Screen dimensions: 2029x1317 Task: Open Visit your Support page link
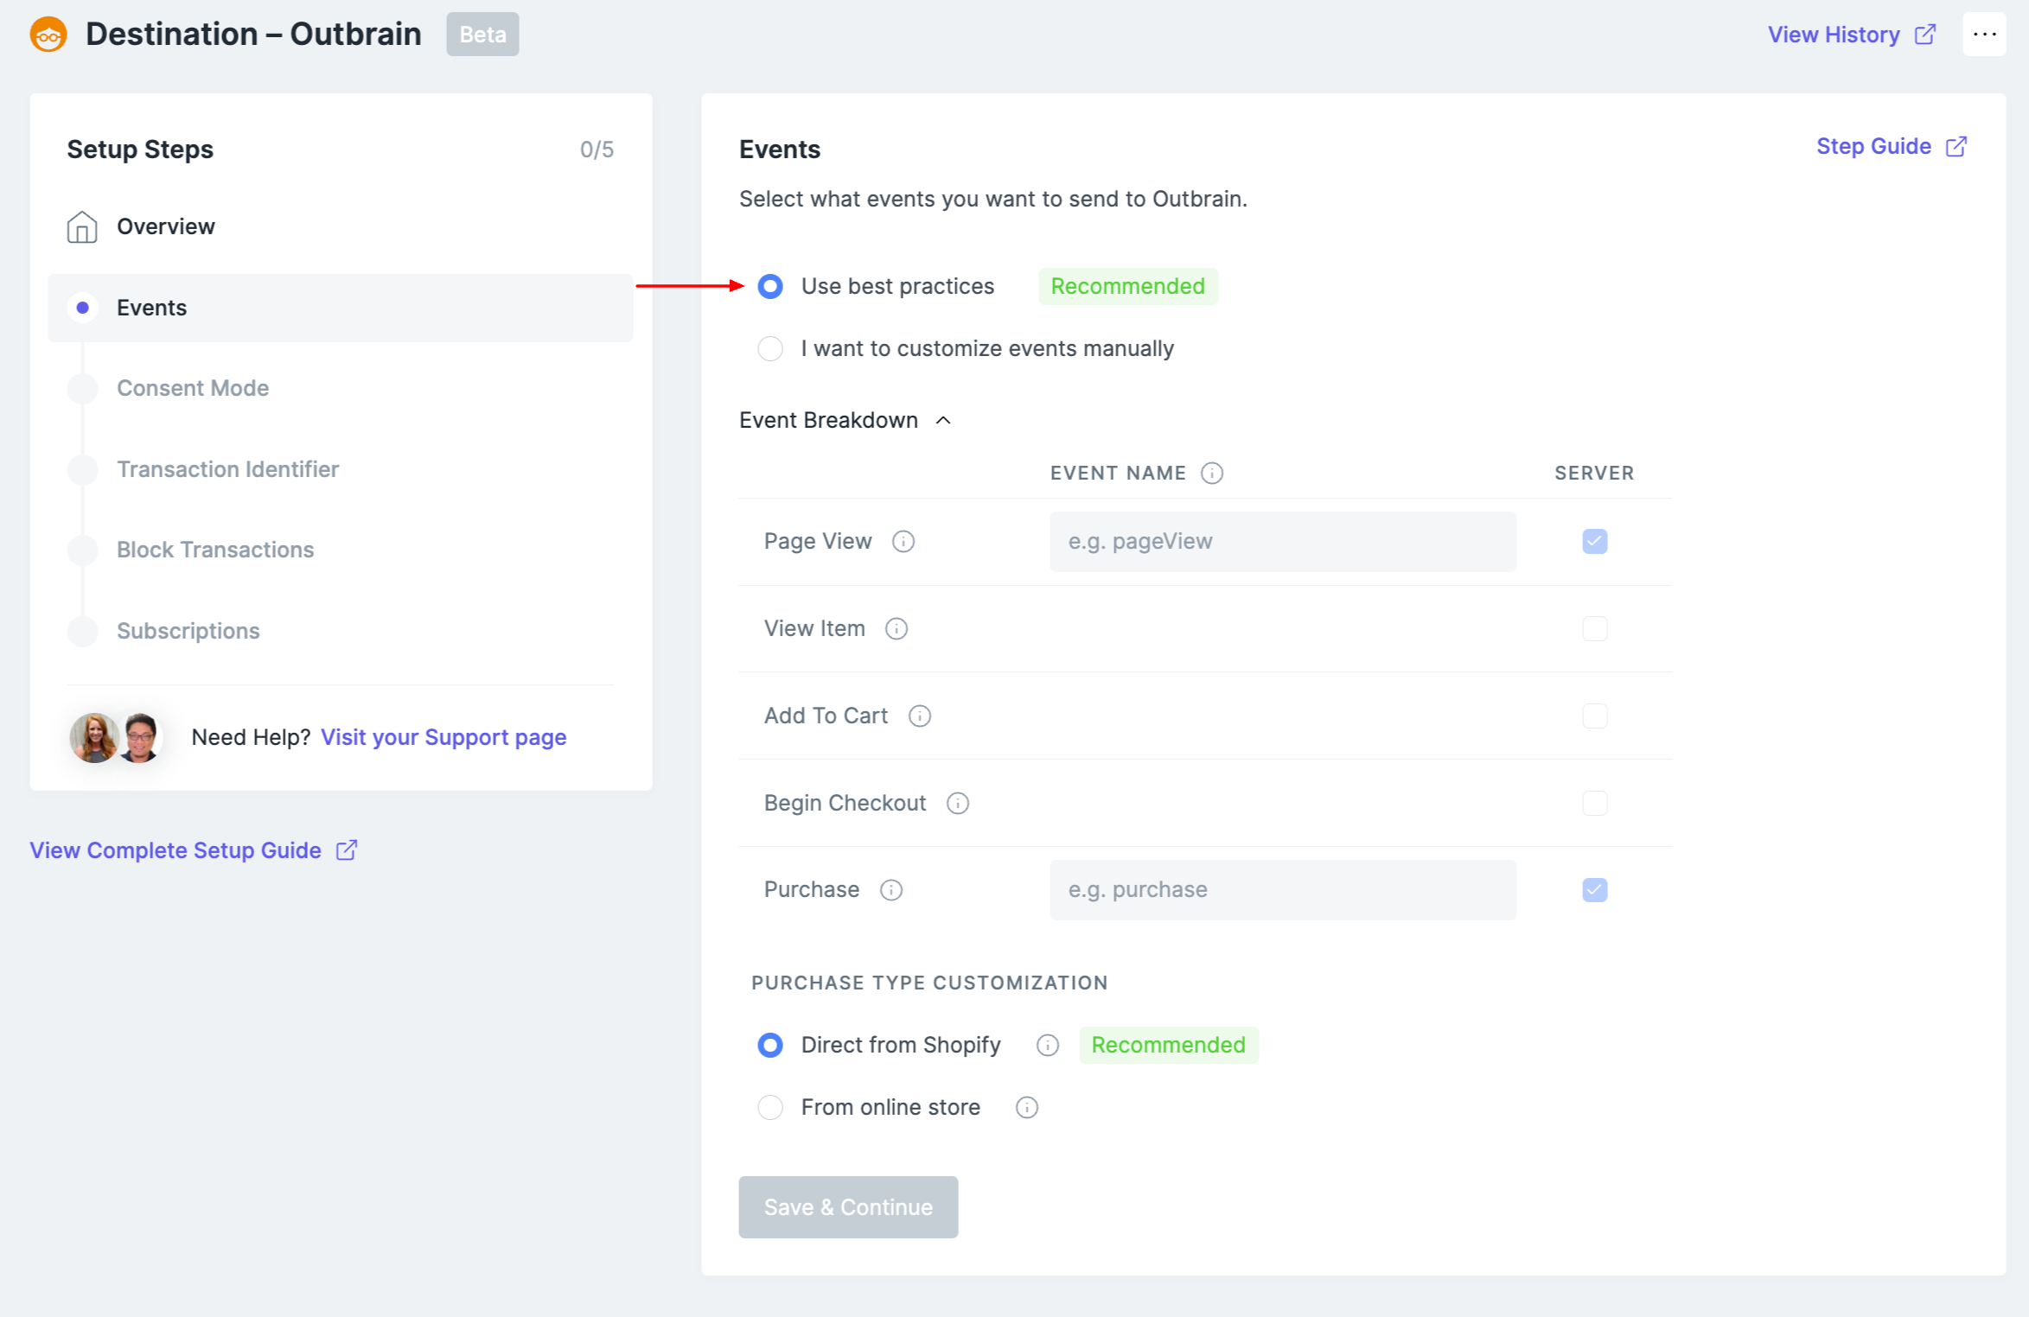(443, 737)
